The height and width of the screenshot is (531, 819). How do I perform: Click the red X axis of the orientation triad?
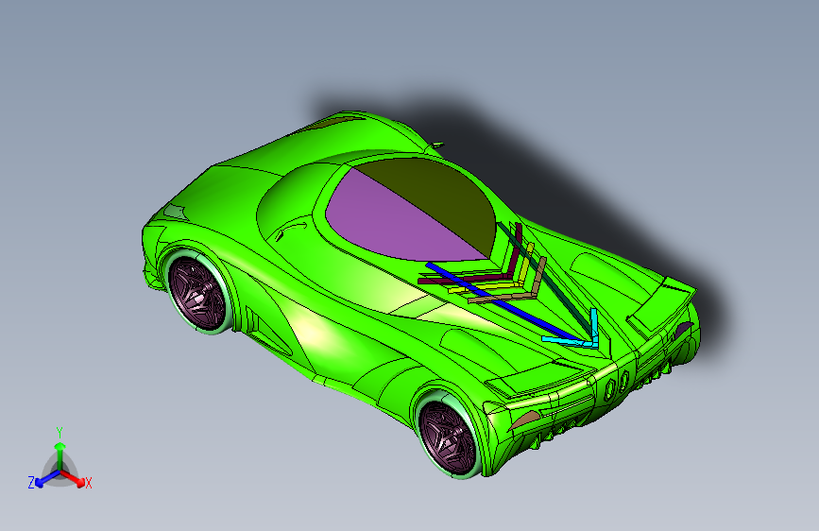click(73, 478)
